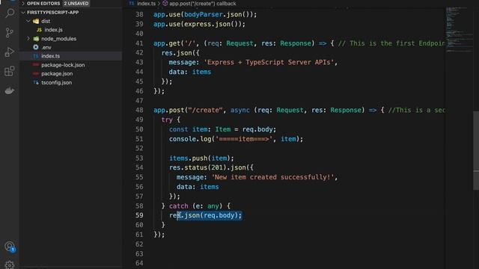Click selected 'json(req.body)' on line 59
Screen dimensions: 479x269
click(x=211, y=215)
